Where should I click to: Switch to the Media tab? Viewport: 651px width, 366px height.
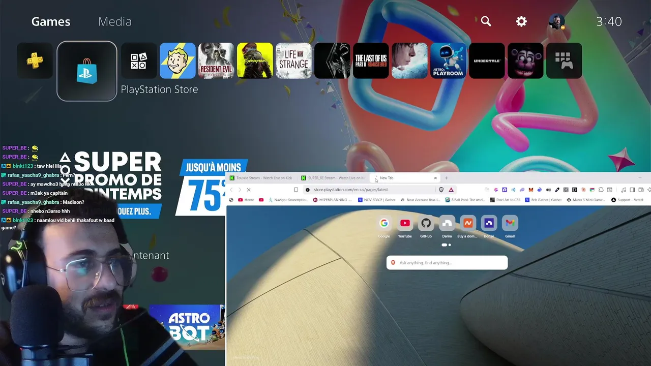(115, 21)
